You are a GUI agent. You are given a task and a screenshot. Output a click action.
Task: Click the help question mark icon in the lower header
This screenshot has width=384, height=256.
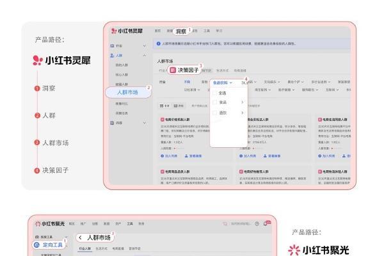click(257, 223)
